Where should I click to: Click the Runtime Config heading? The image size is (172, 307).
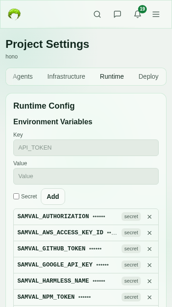[x=44, y=106]
